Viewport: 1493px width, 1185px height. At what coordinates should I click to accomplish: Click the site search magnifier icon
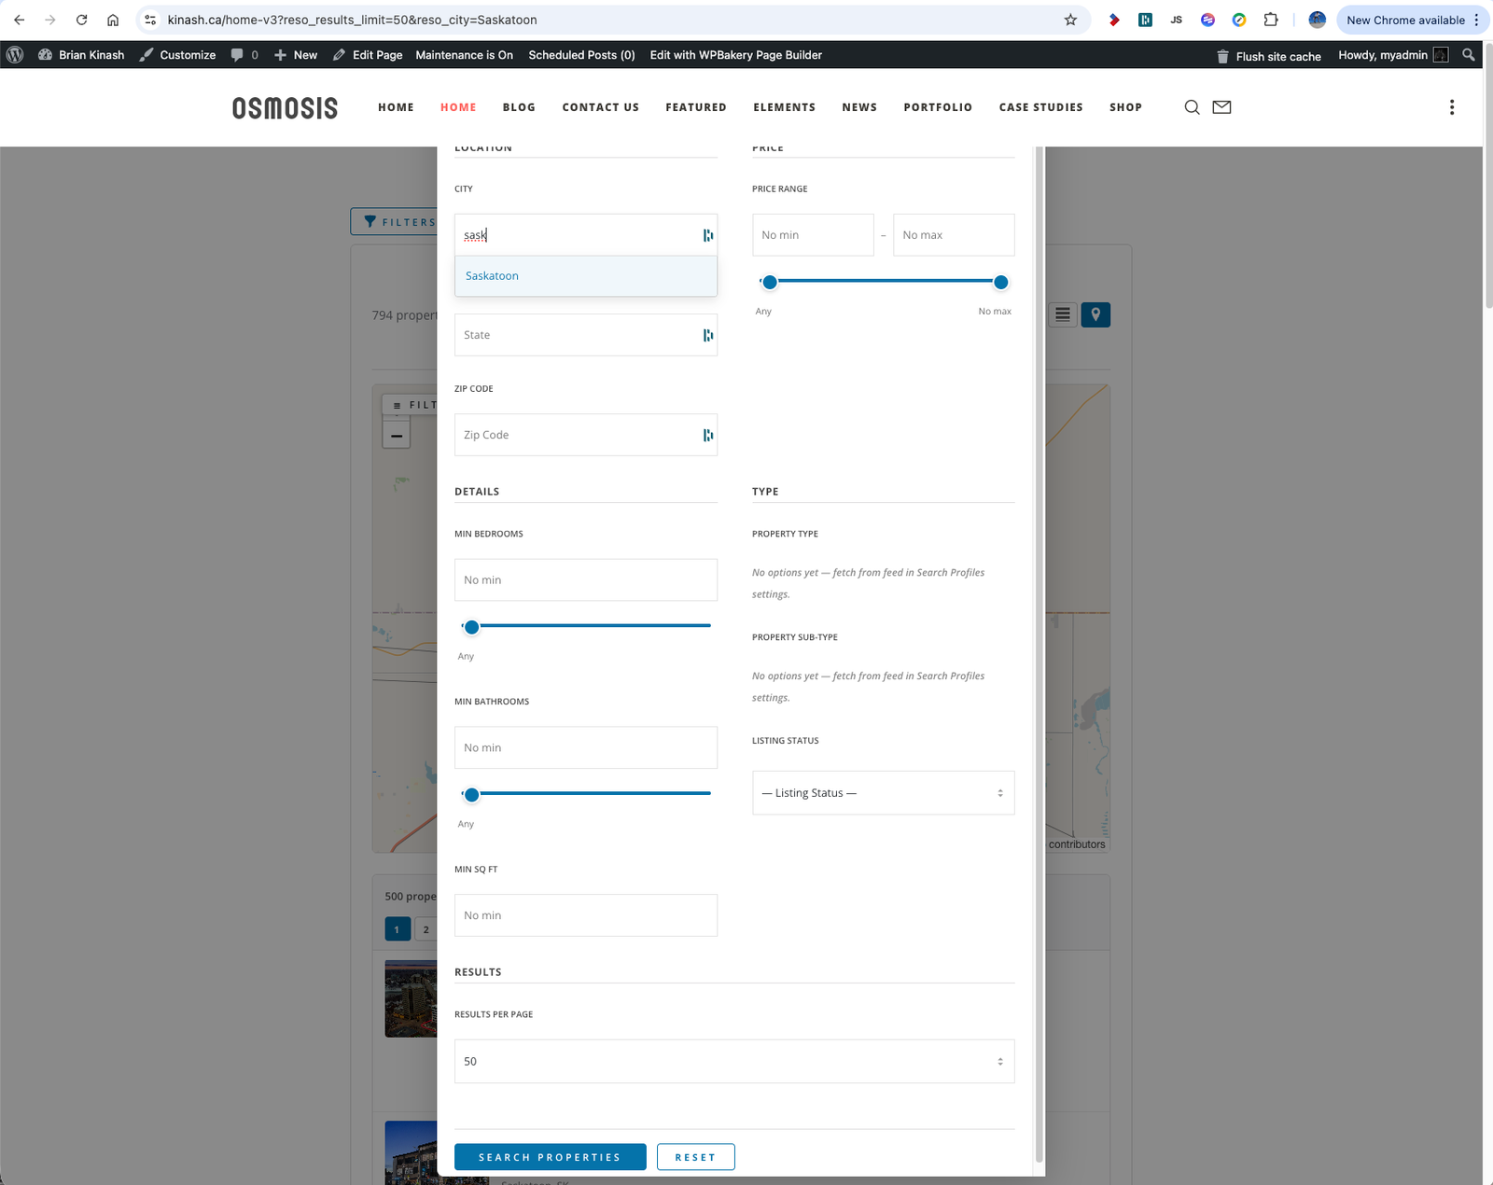(1192, 107)
